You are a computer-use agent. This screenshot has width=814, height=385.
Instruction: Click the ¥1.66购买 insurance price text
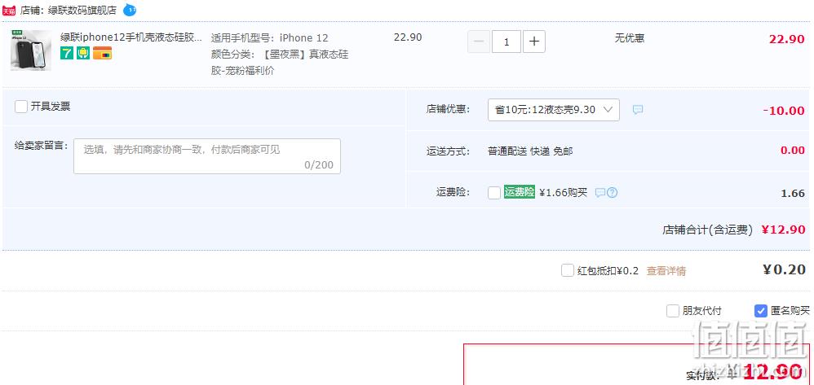click(x=564, y=193)
